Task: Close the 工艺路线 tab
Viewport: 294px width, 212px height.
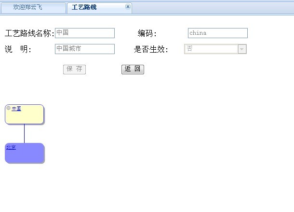Action: click(128, 7)
